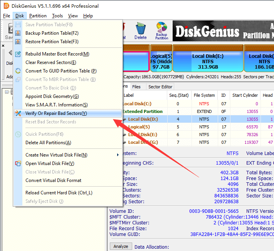Choose Backup Partition Table(F2)

(x=68, y=33)
